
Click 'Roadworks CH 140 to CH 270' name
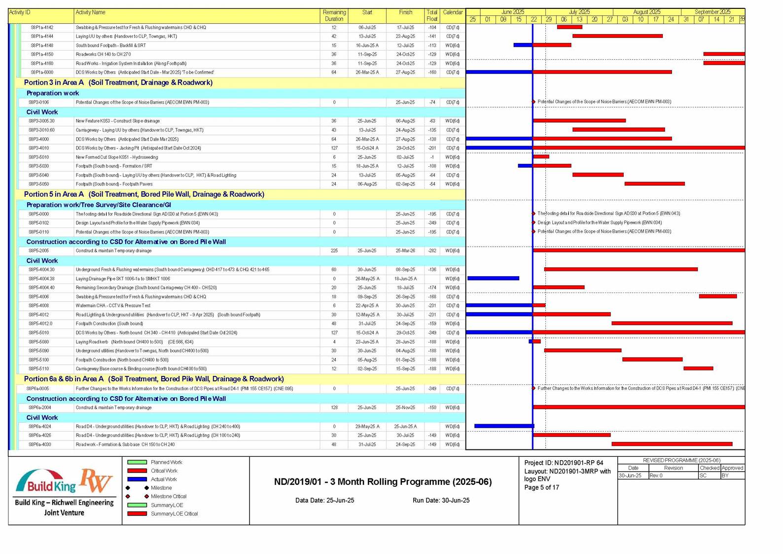click(x=103, y=54)
